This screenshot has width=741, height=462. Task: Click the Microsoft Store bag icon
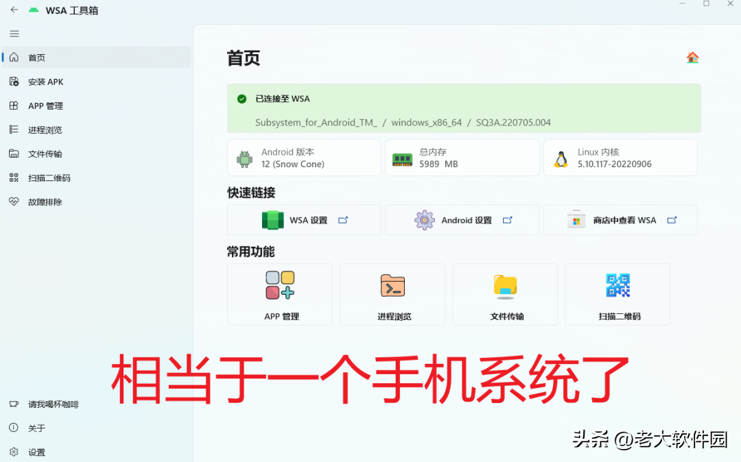click(x=576, y=219)
